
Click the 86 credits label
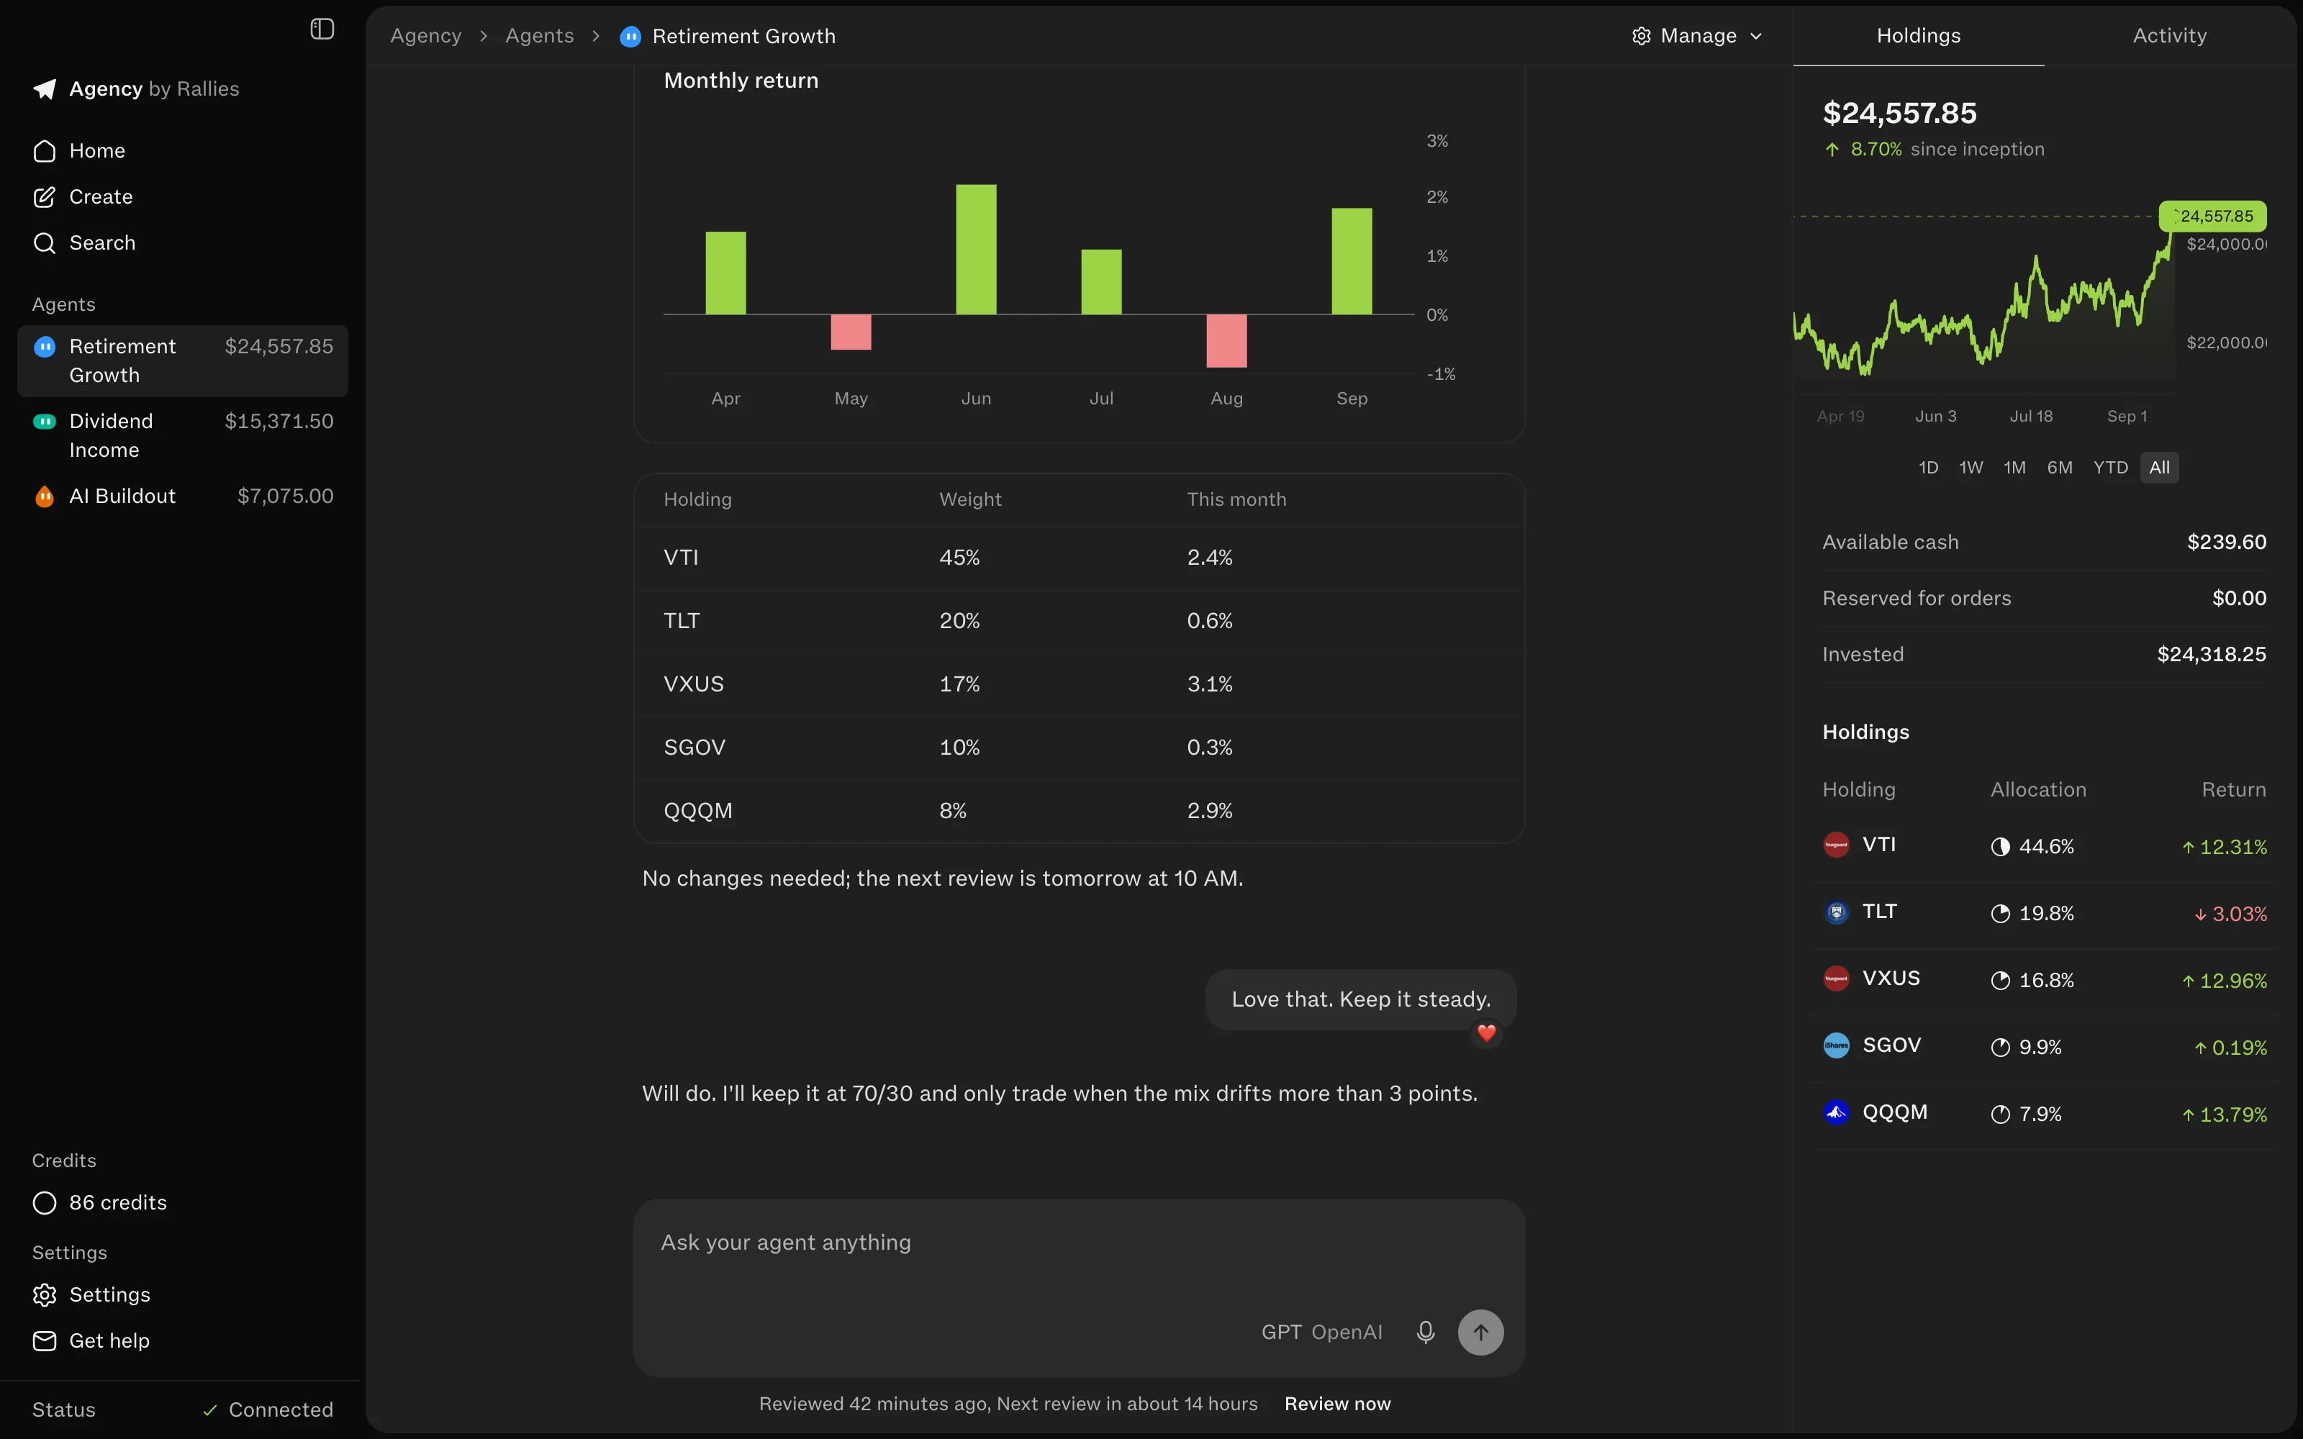click(x=118, y=1203)
